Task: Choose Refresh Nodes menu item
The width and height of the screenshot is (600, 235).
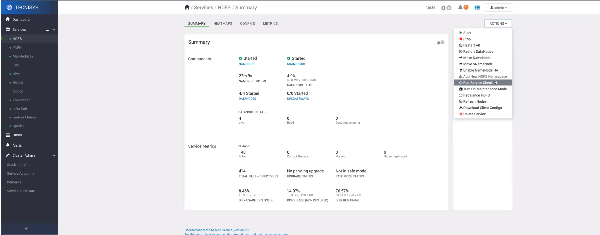Action: (483, 102)
